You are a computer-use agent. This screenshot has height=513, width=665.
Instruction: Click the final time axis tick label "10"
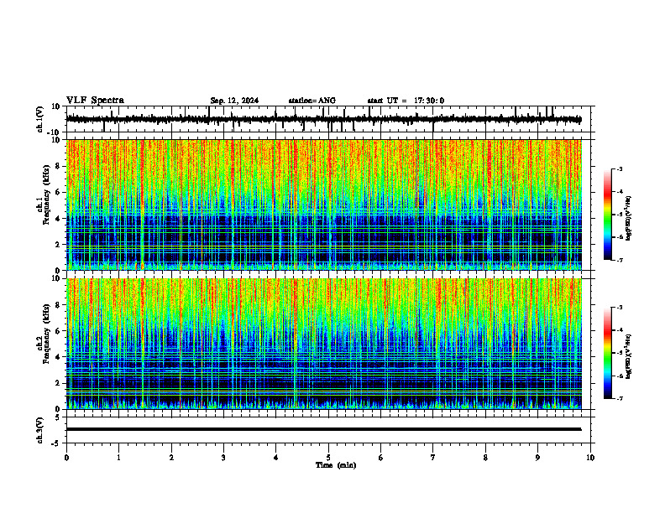click(x=590, y=458)
